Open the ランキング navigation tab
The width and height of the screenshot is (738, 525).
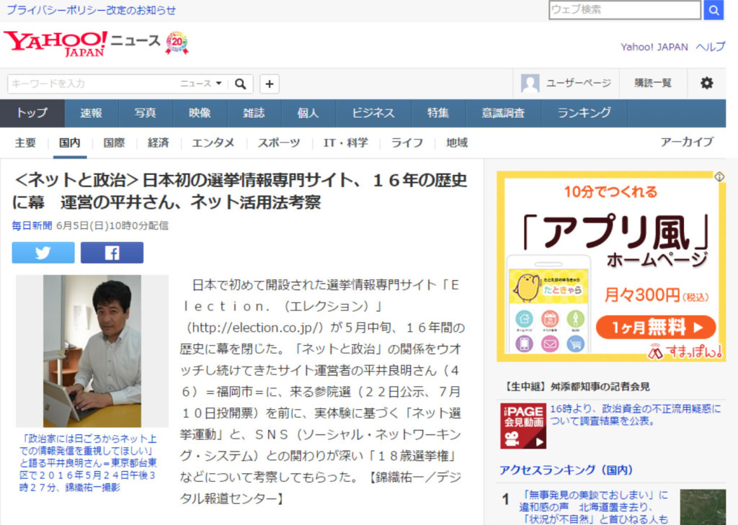pyautogui.click(x=584, y=113)
